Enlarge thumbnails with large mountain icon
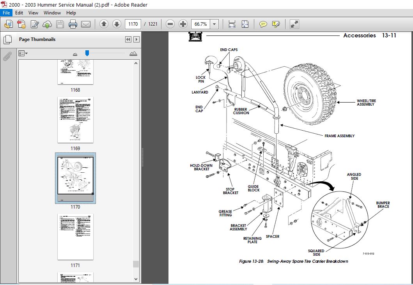 pyautogui.click(x=133, y=53)
